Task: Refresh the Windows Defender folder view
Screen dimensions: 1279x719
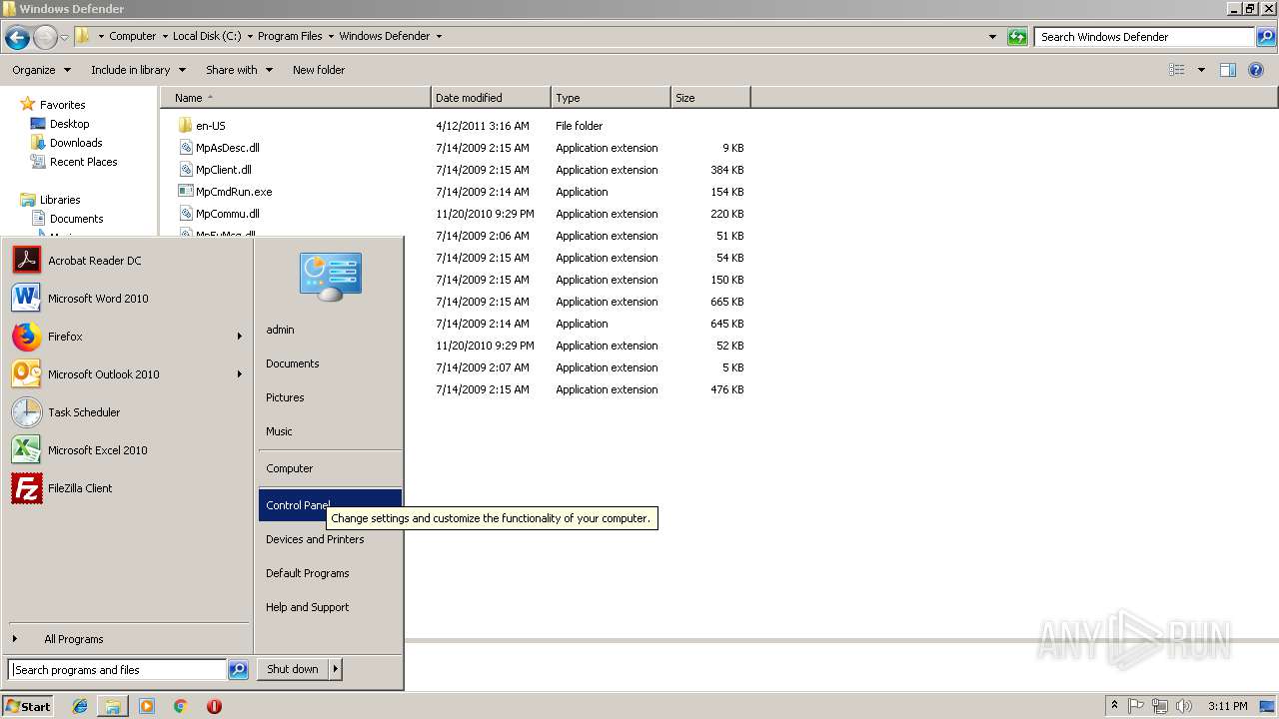Action: pos(1017,37)
